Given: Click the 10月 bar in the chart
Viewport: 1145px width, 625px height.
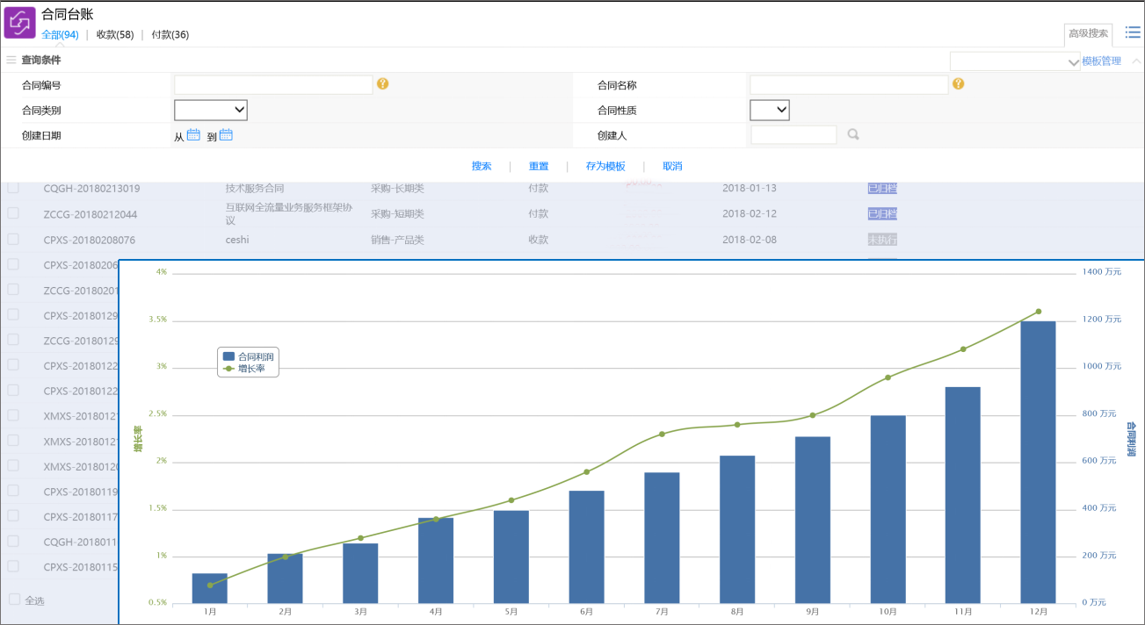Looking at the screenshot, I should click(x=888, y=509).
